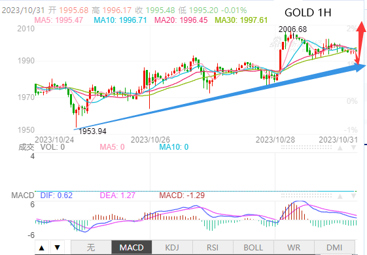Click the MACD: -1.29 value label
Screen dimensions: 367x255
pyautogui.click(x=182, y=195)
